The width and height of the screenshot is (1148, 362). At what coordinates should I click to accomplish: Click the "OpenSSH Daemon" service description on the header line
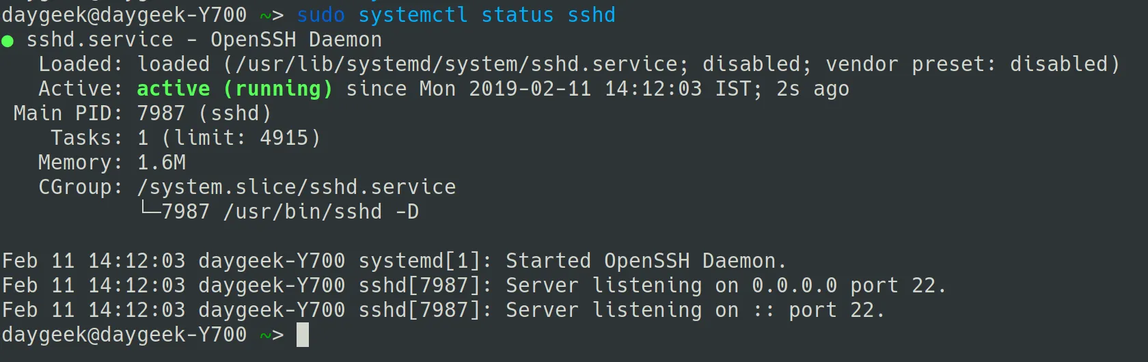tap(296, 40)
